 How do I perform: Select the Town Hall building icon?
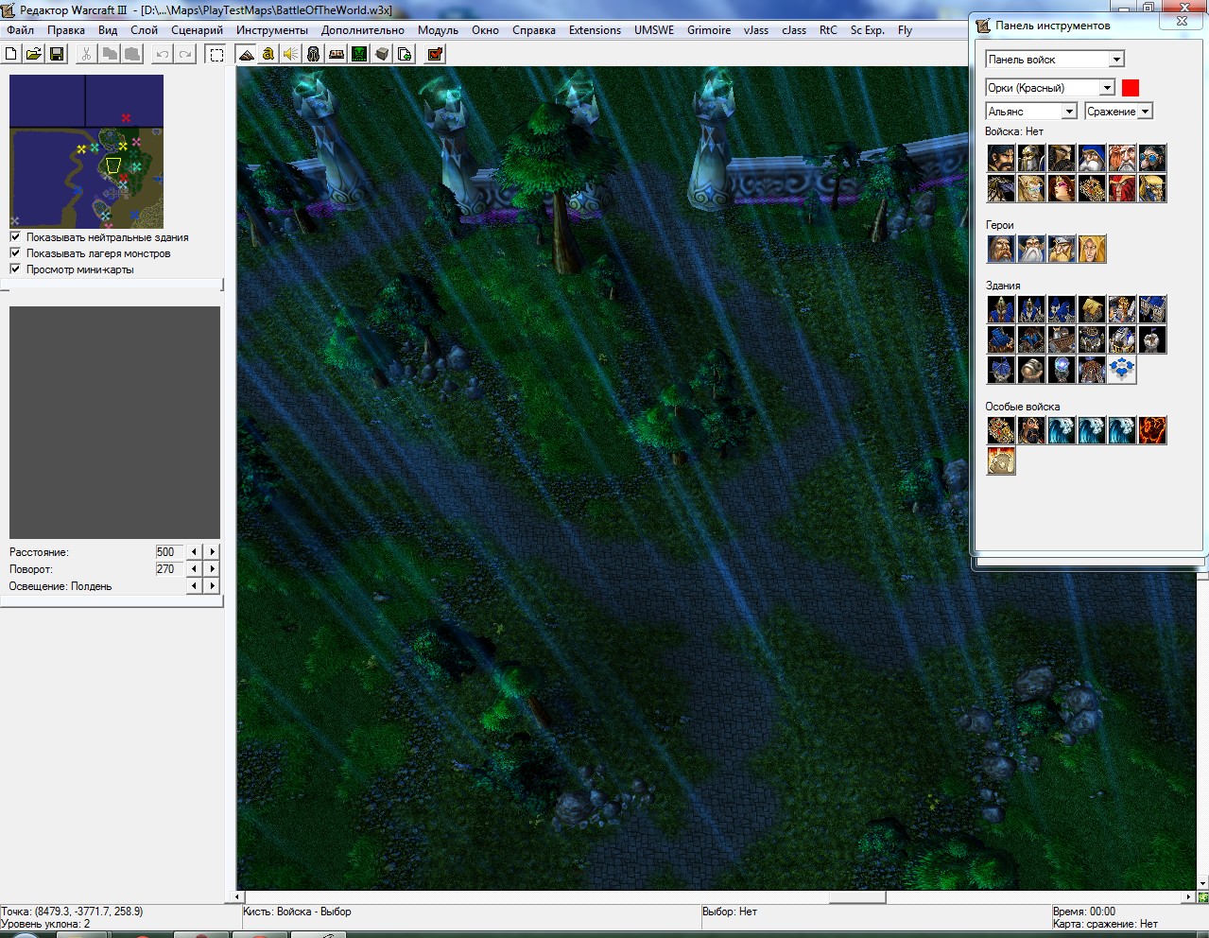(1001, 309)
